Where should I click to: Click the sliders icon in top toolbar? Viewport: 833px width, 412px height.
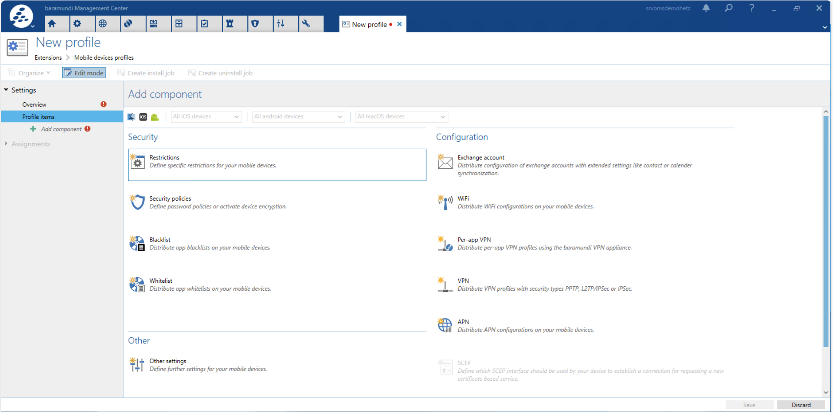coord(280,24)
